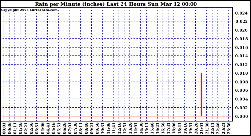Click the x-axis time label 00:36
The width and height of the screenshot is (251, 136).
[9, 128]
